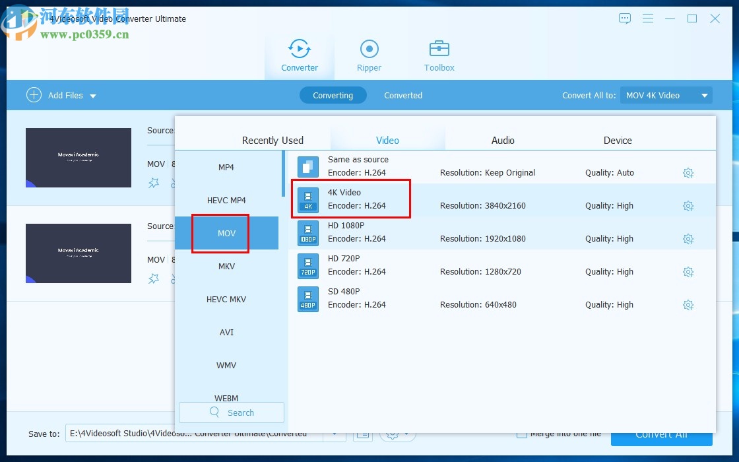739x462 pixels.
Task: Click the edit star icon of first video
Action: point(154,183)
